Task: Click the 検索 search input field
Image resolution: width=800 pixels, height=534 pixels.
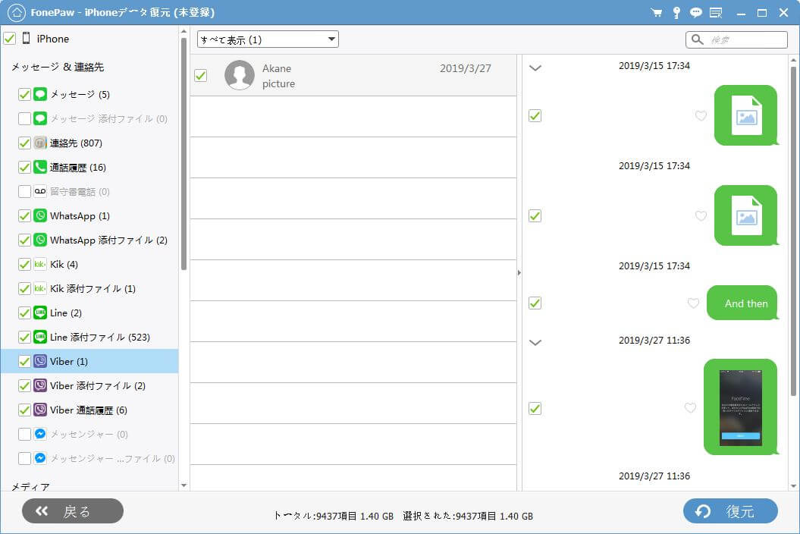Action: pyautogui.click(x=737, y=39)
